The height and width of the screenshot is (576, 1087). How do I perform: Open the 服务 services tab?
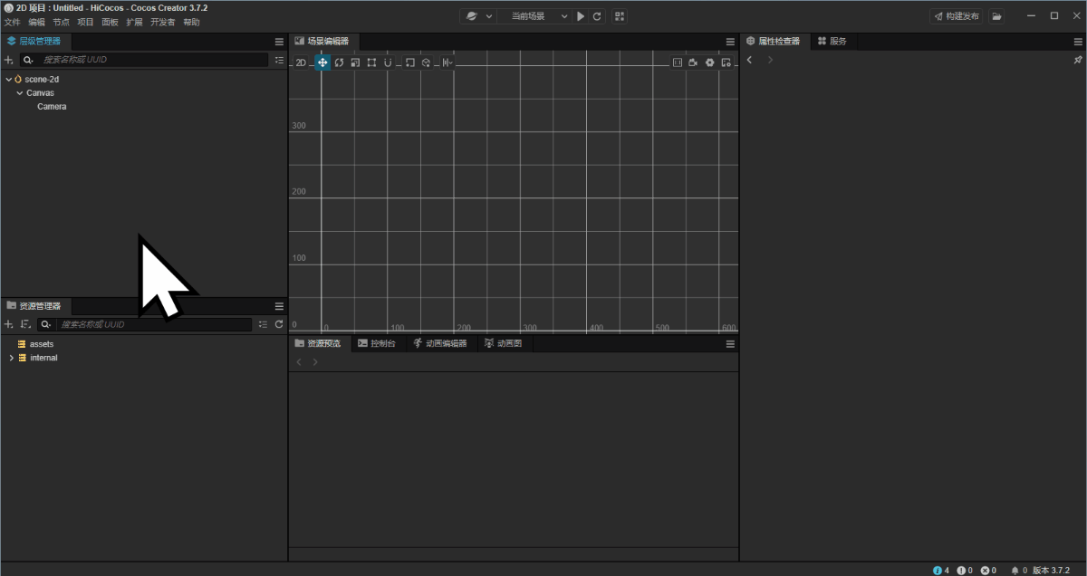tap(832, 42)
